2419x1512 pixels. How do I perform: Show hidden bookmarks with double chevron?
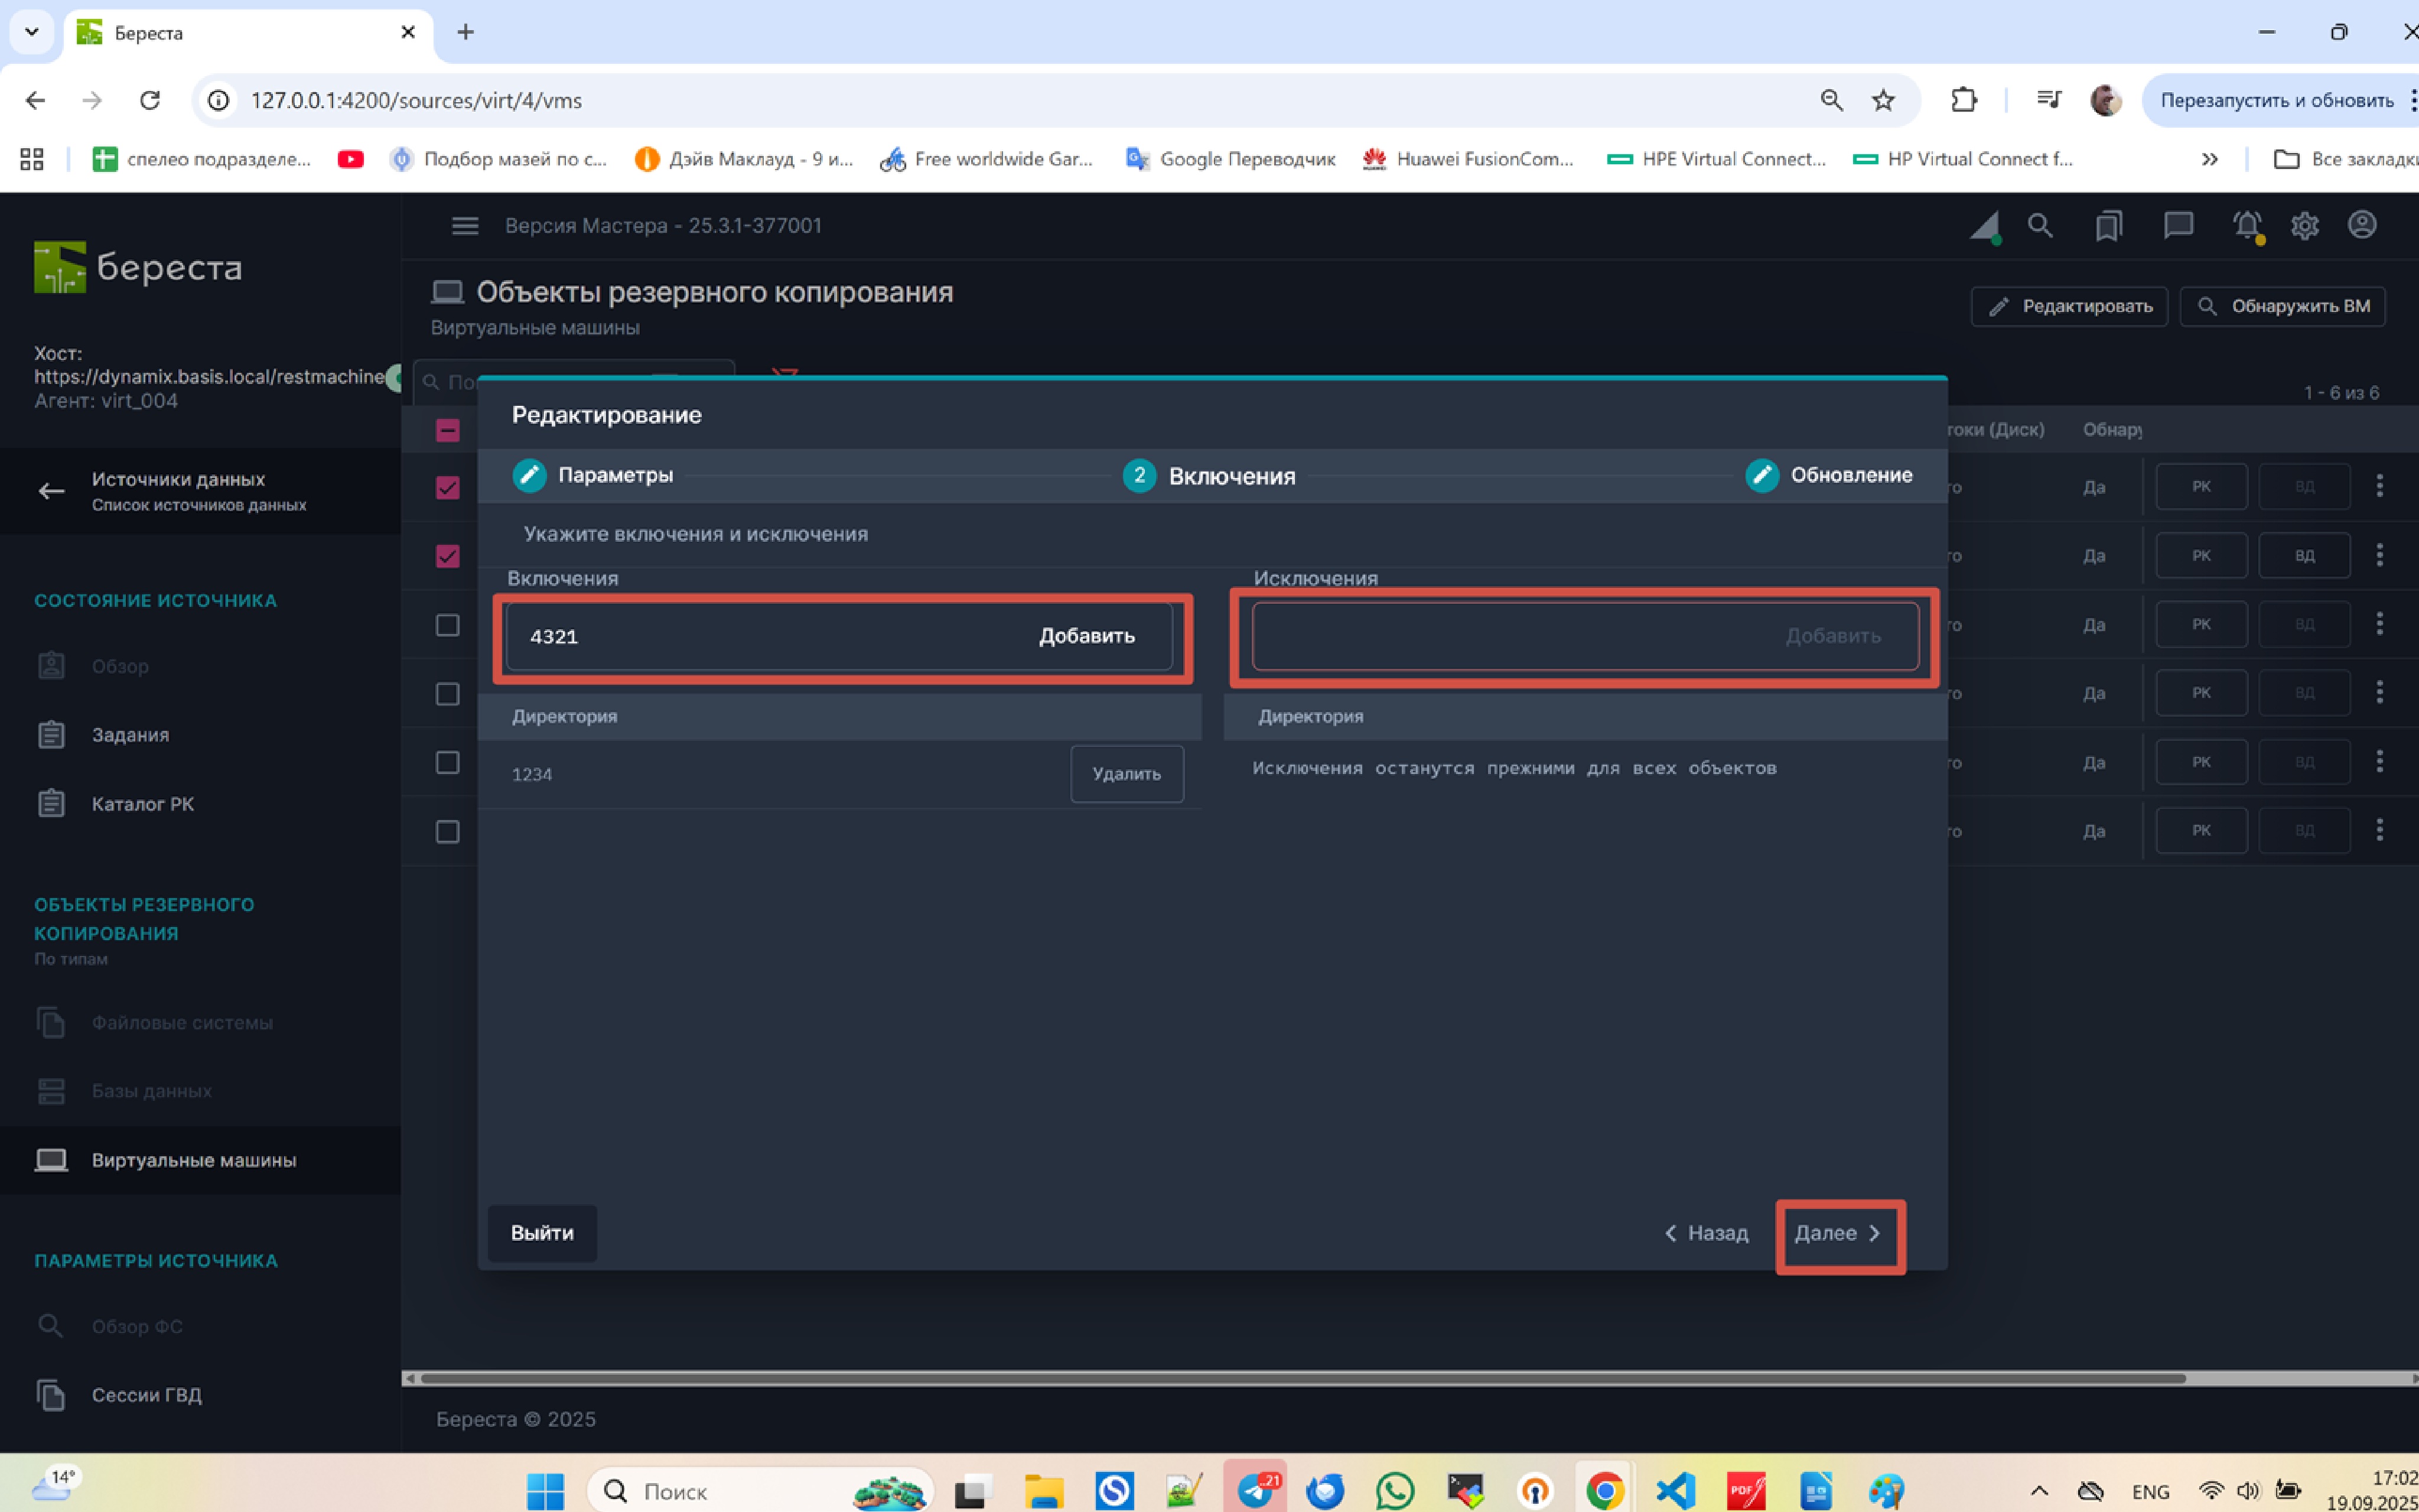point(2210,159)
